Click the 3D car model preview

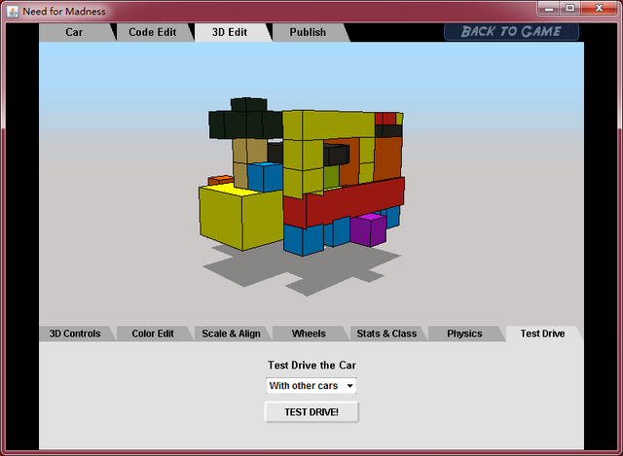tap(302, 177)
